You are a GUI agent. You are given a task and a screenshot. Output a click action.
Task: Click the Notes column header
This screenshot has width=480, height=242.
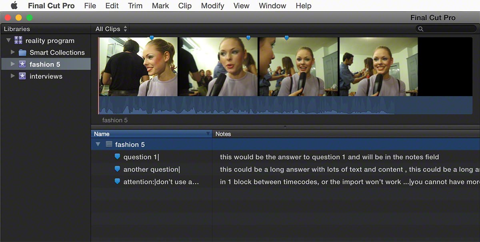pos(346,134)
